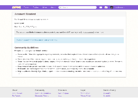Open the My Stuff folder icon
This screenshot has width=138, height=103.
(x=106, y=7)
